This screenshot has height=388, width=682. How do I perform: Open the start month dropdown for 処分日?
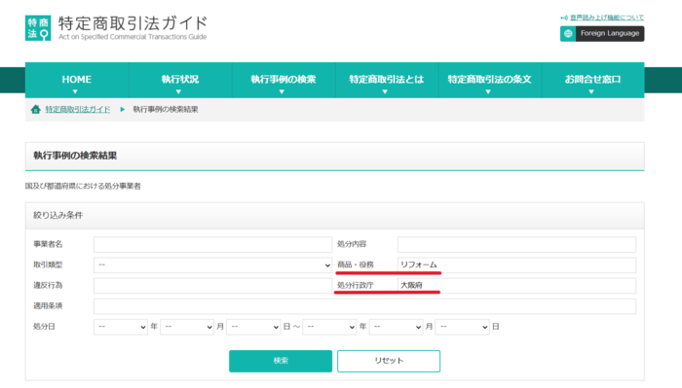point(187,327)
